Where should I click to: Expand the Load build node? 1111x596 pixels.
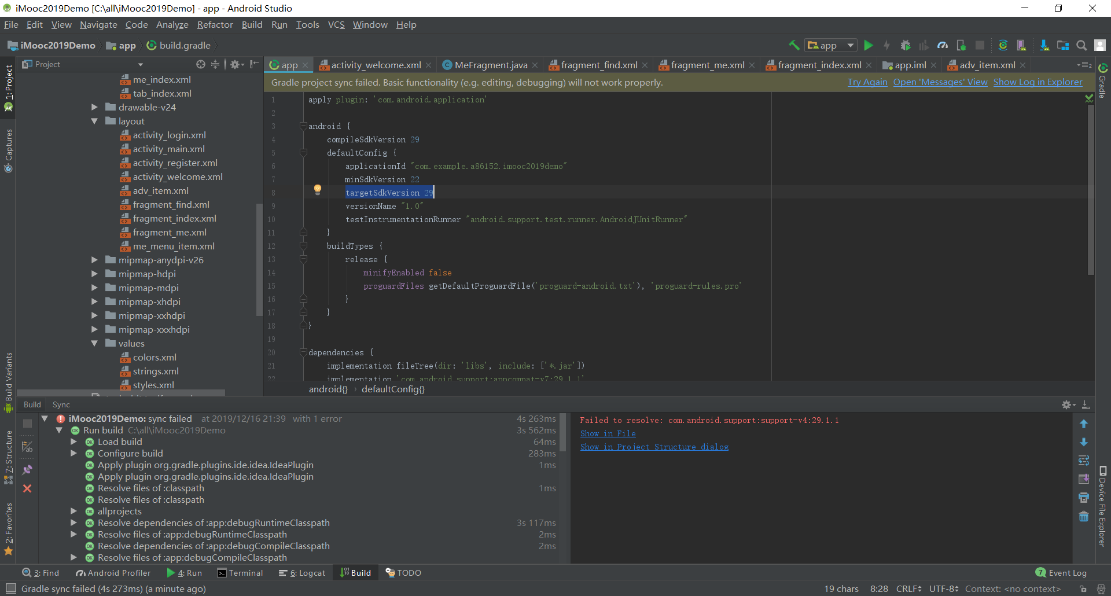pyautogui.click(x=73, y=442)
